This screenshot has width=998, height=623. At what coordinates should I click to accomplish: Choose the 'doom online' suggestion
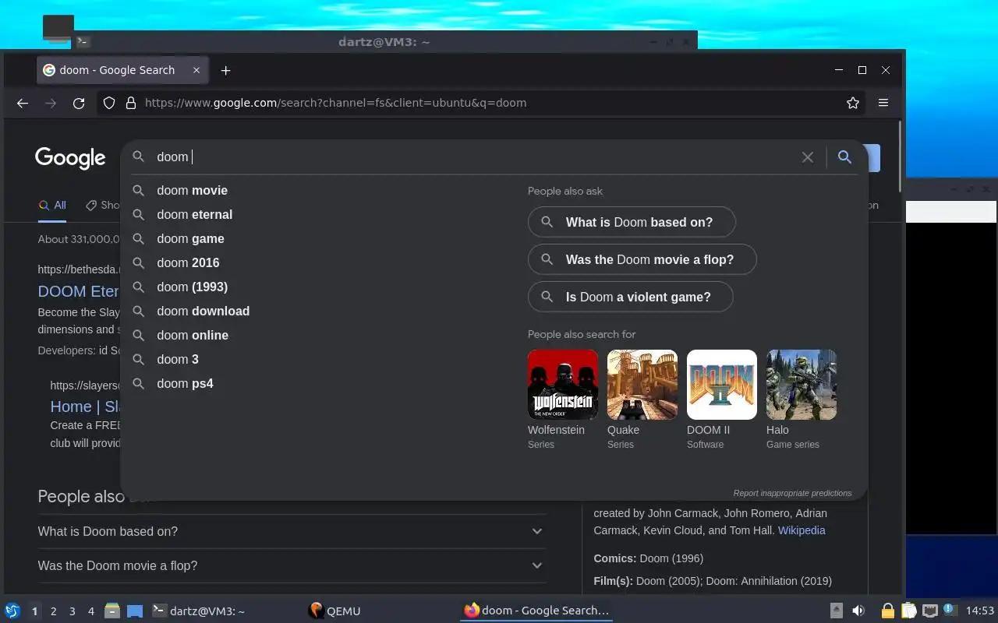[x=193, y=336]
